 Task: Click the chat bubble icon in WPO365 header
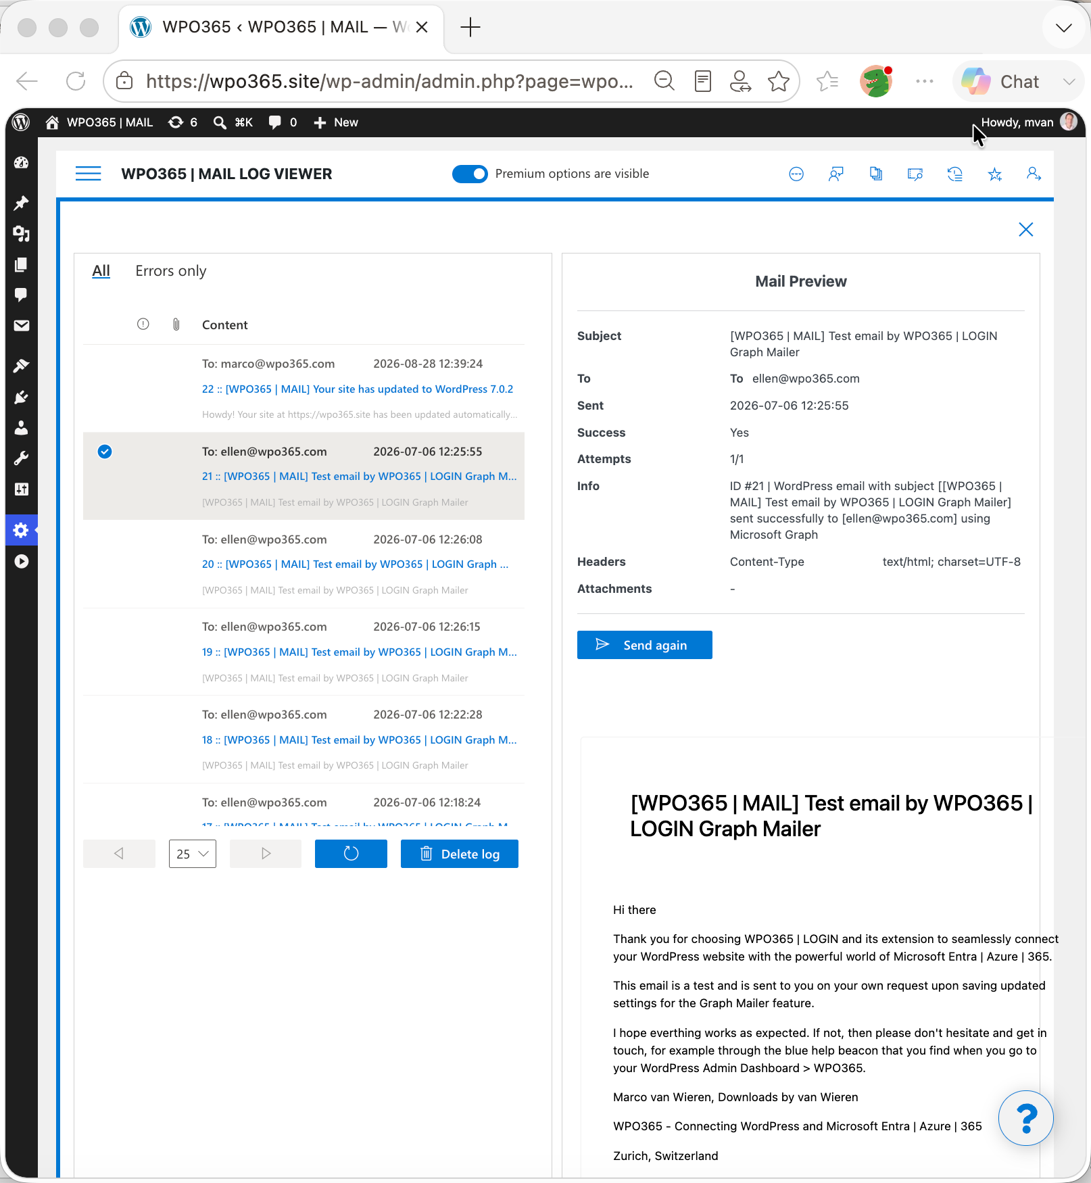796,174
